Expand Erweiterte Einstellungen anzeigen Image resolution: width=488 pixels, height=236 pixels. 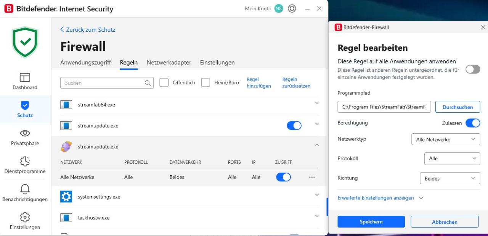point(380,198)
